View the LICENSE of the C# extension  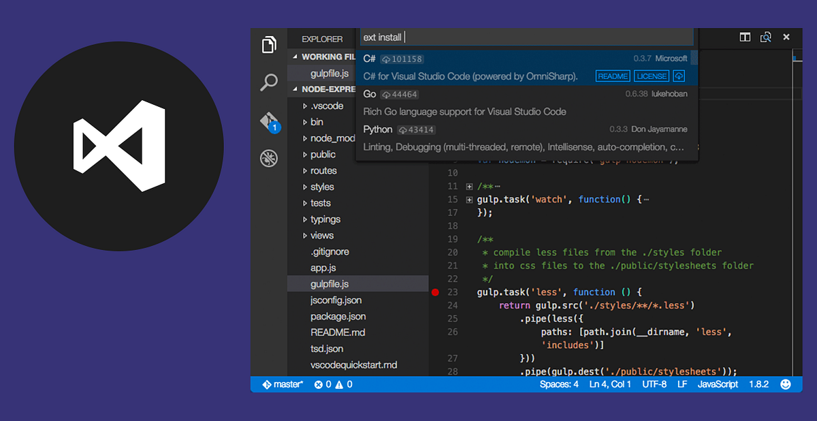coord(651,76)
